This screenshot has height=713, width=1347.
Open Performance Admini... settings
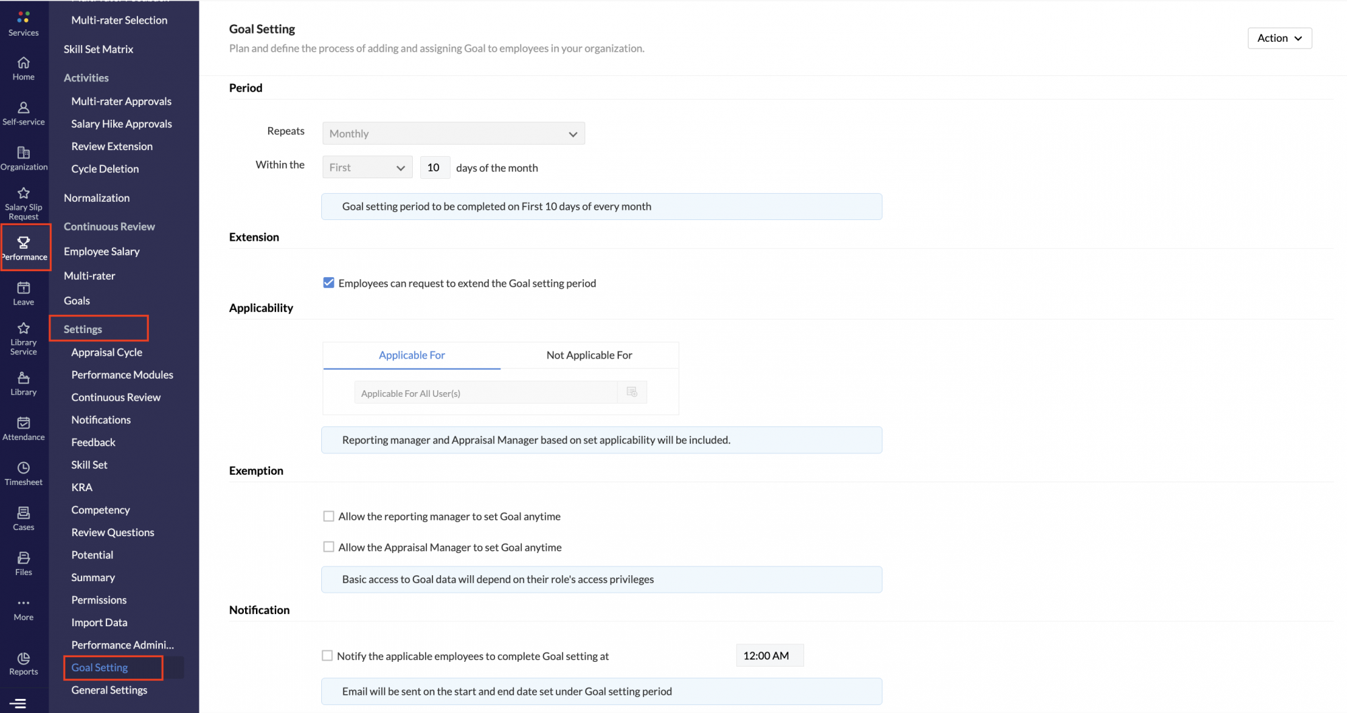[123, 645]
